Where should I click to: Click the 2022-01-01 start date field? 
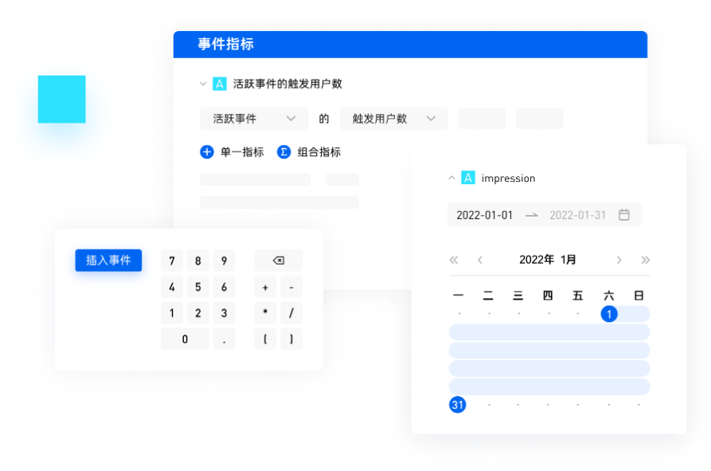tap(485, 214)
